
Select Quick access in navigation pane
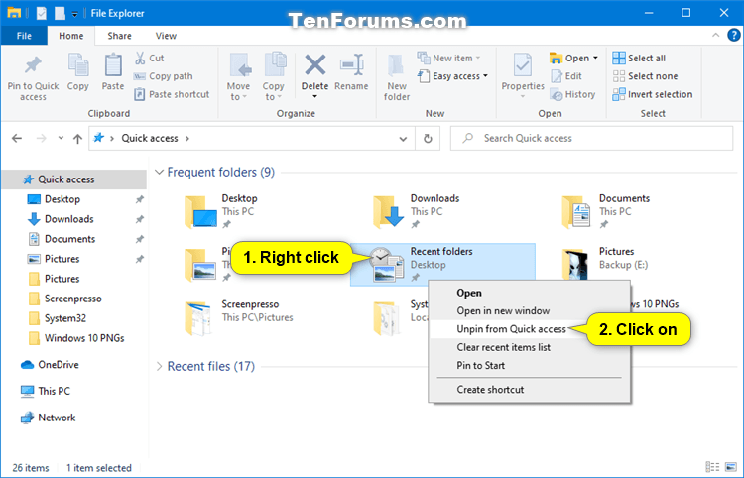point(74,179)
